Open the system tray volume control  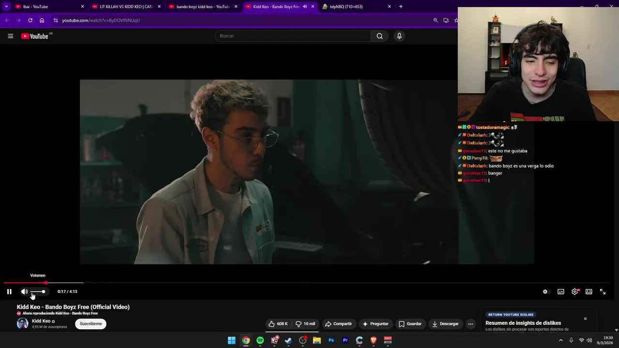tap(589, 340)
